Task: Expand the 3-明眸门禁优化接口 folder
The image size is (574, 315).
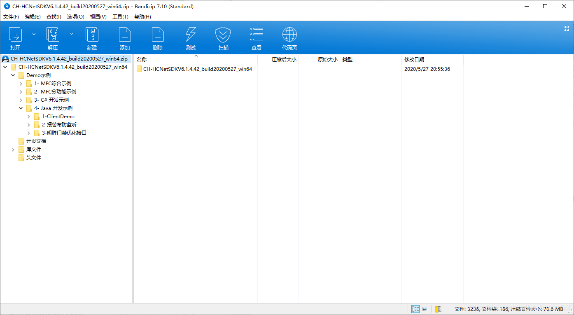Action: [29, 133]
